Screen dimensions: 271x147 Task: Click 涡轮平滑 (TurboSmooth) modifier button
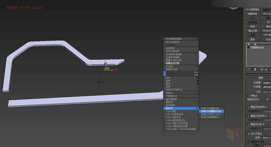click(x=253, y=31)
